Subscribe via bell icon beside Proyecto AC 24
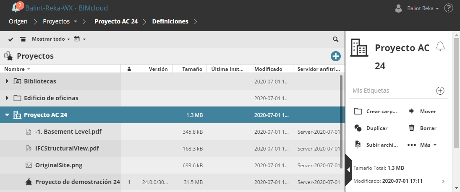Screen dimensions: 460x192 tap(440, 46)
